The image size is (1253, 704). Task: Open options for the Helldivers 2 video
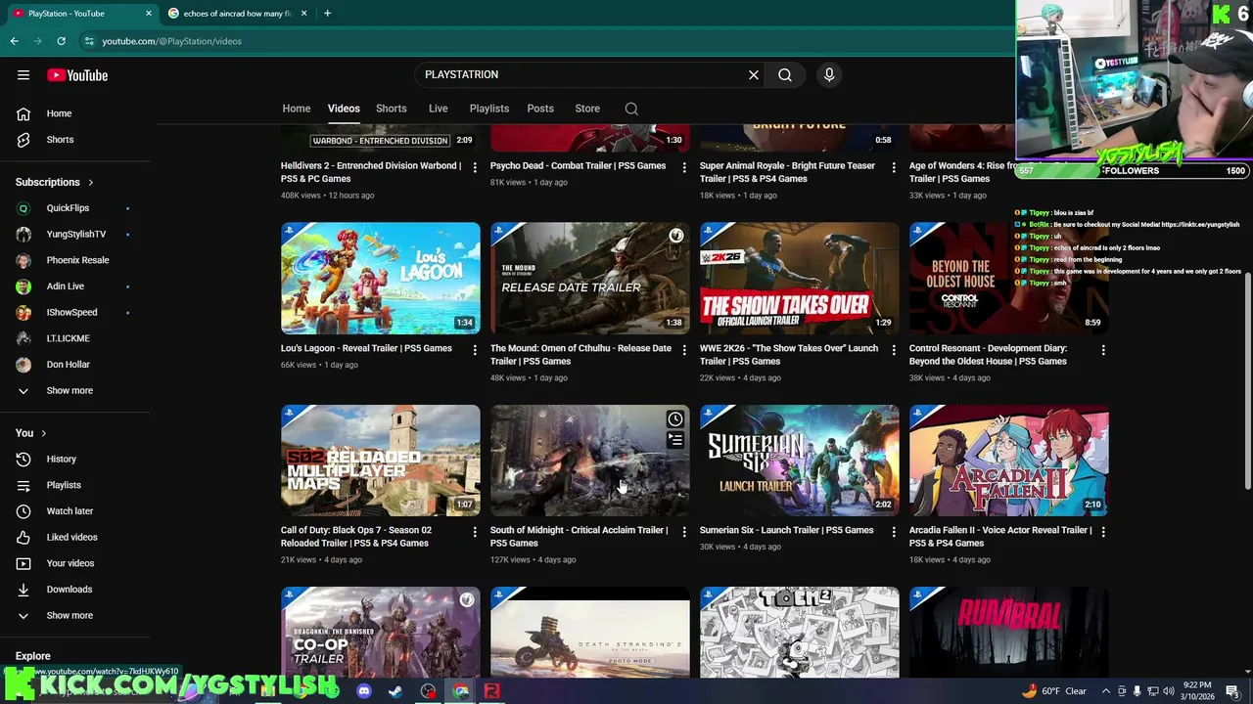pyautogui.click(x=475, y=167)
